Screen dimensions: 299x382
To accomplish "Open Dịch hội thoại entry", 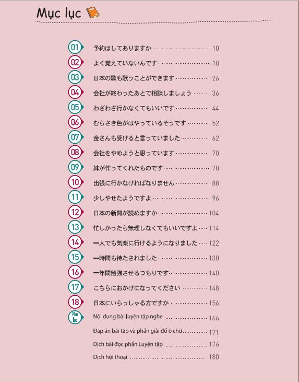I will point(110,357).
